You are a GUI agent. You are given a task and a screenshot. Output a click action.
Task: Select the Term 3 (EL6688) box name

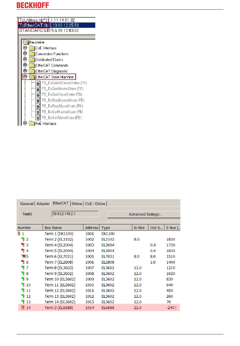click(x=59, y=308)
